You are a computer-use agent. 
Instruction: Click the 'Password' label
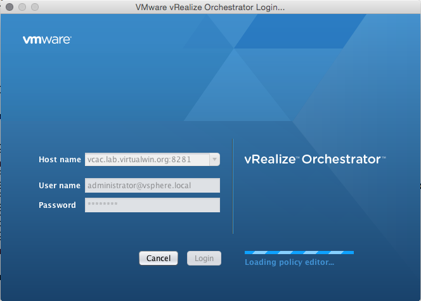[57, 205]
